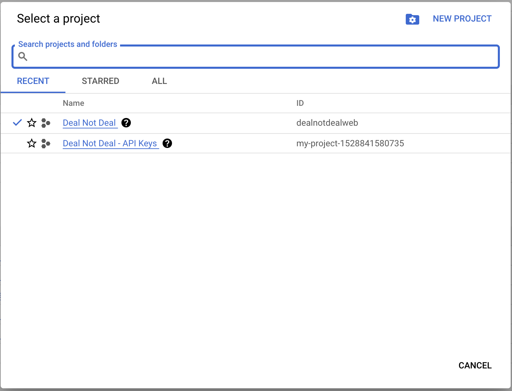
Task: Star the Deal Not Deal project
Action: 32,123
